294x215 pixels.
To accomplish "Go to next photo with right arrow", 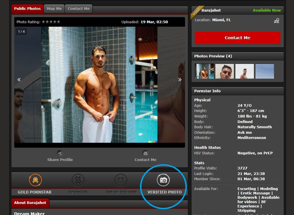I will tap(180, 80).
